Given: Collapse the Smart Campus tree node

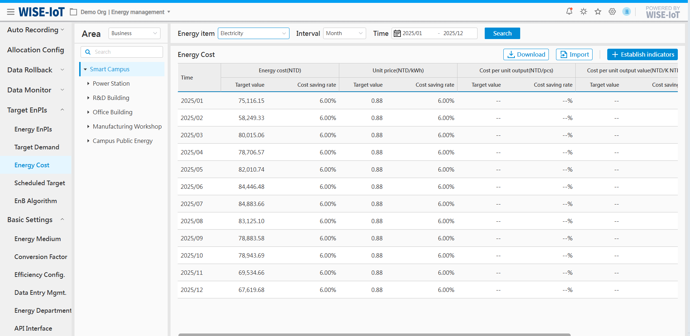Looking at the screenshot, I should tap(85, 69).
